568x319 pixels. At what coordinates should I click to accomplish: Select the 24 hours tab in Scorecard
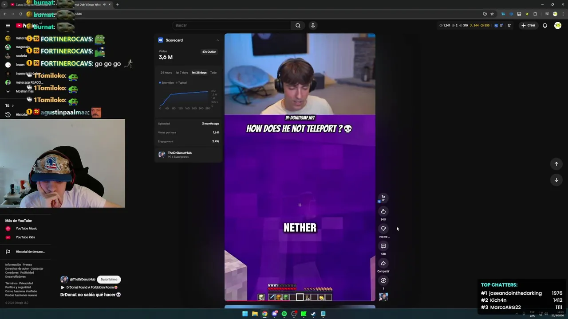(166, 73)
